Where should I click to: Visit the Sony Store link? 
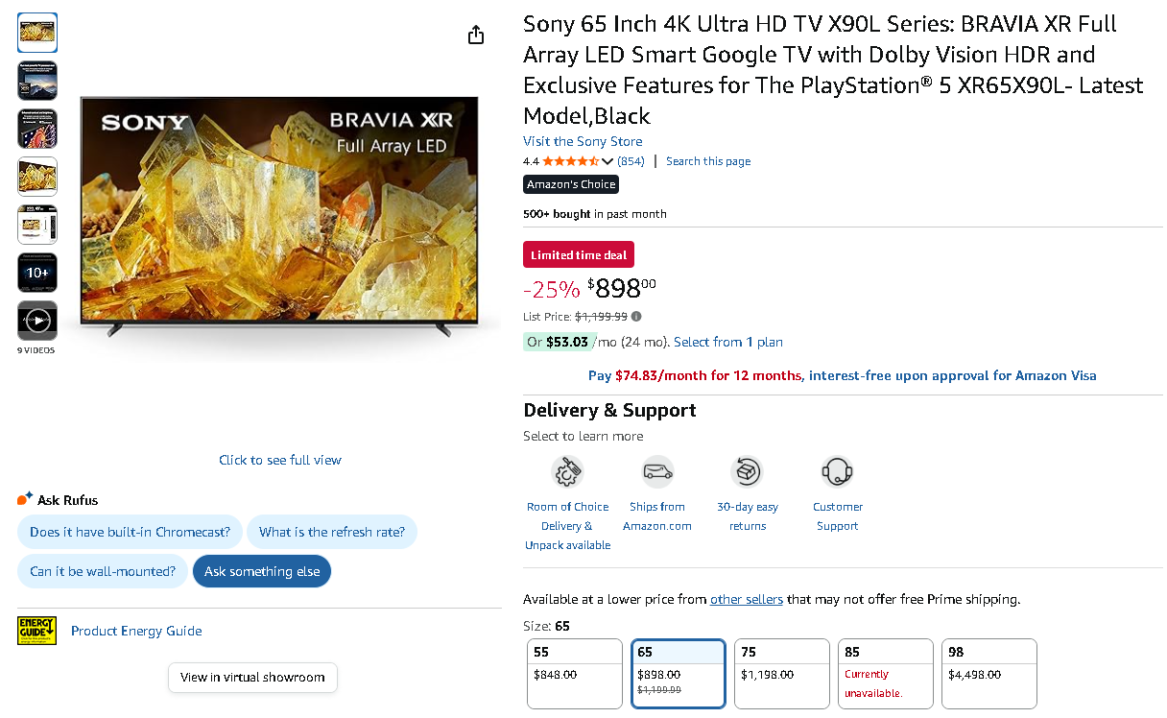coord(583,141)
